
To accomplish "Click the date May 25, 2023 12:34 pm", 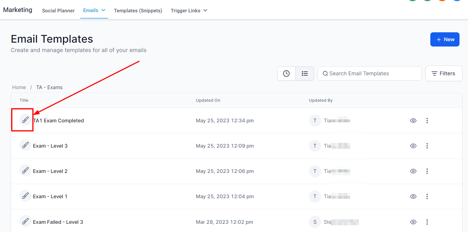I will (225, 121).
